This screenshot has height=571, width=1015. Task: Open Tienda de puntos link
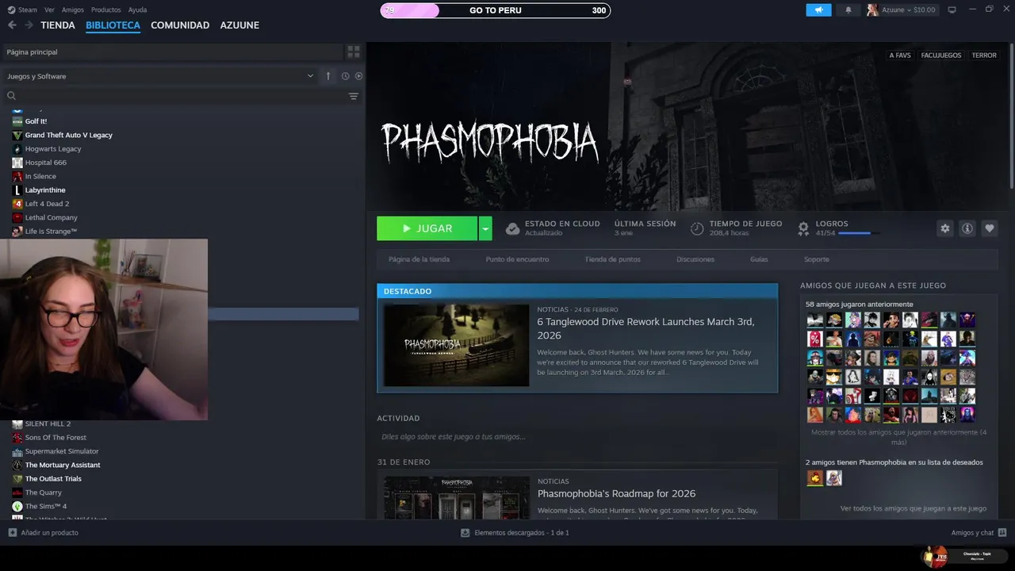click(x=612, y=259)
